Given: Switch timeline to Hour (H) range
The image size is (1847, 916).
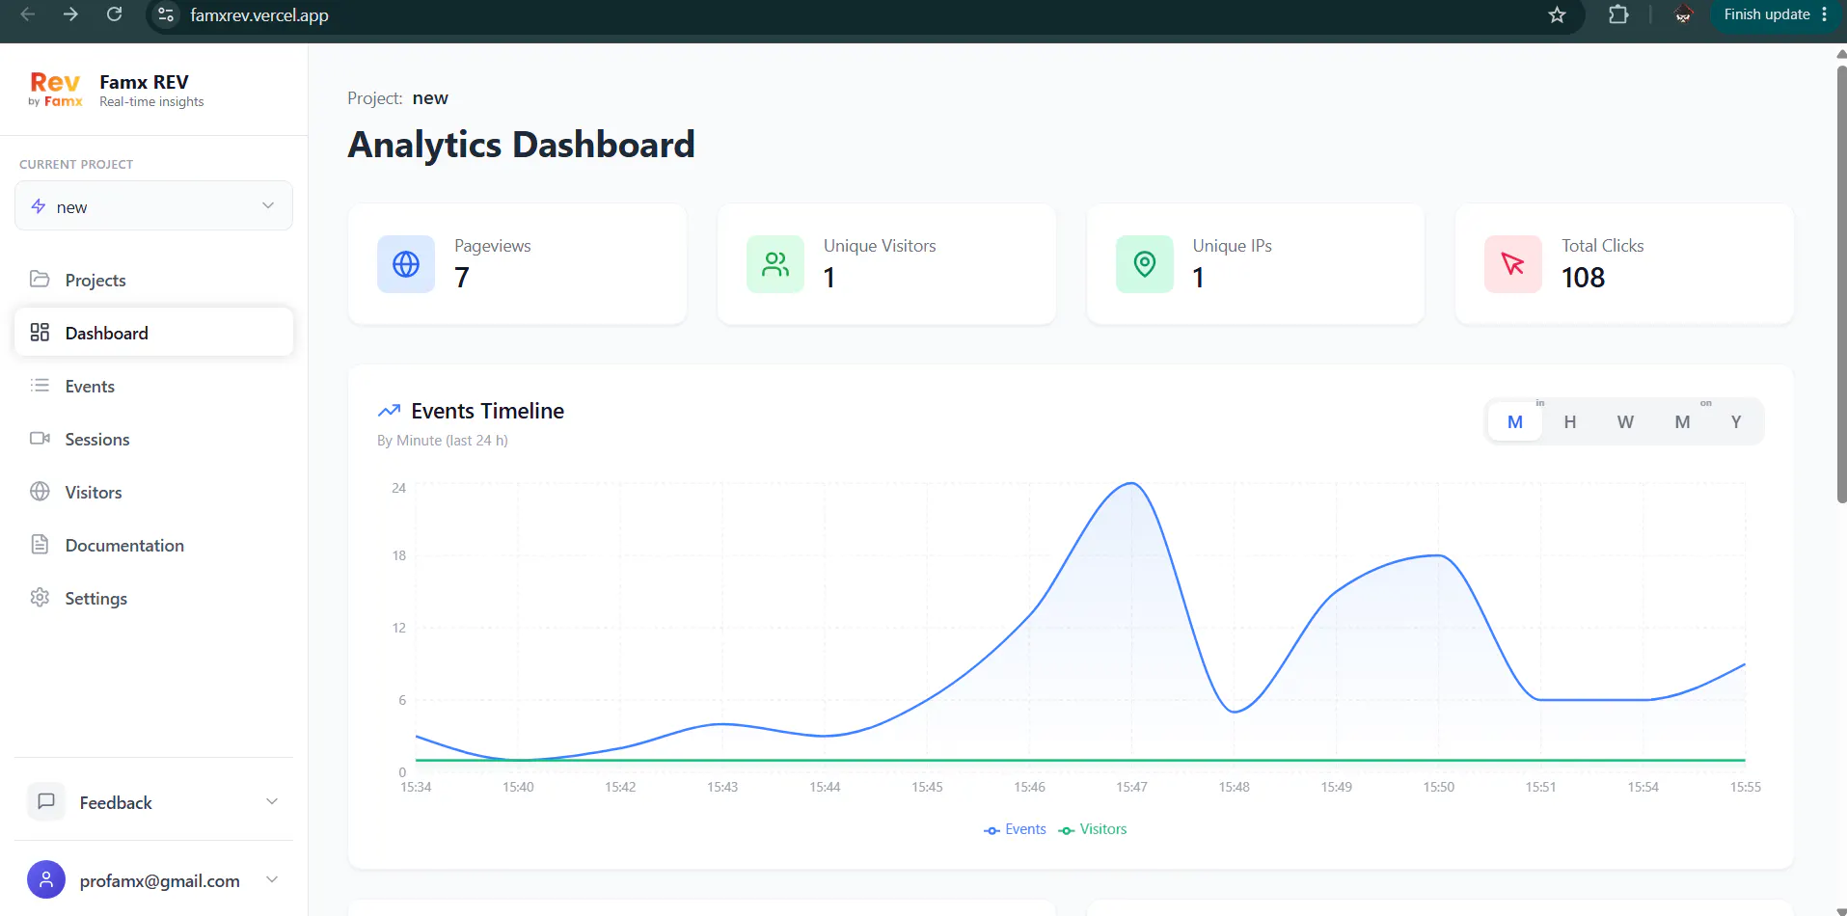Looking at the screenshot, I should point(1570,422).
